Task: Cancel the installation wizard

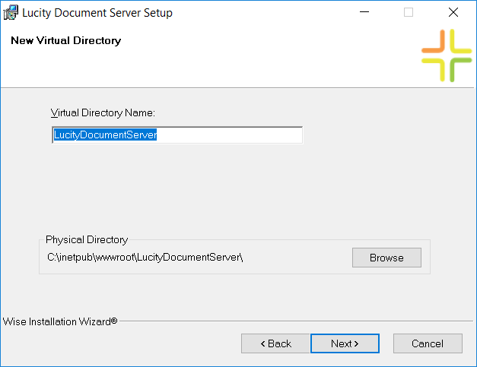Action: coord(428,343)
